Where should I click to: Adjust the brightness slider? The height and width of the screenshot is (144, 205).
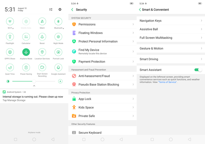pyautogui.click(x=34, y=82)
